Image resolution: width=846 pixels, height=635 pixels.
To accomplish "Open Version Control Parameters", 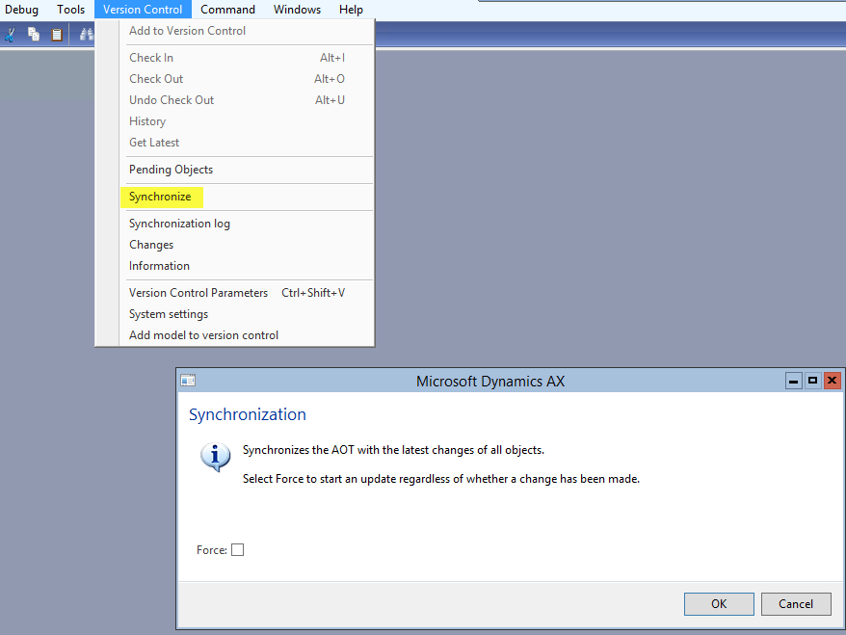I will tap(198, 293).
